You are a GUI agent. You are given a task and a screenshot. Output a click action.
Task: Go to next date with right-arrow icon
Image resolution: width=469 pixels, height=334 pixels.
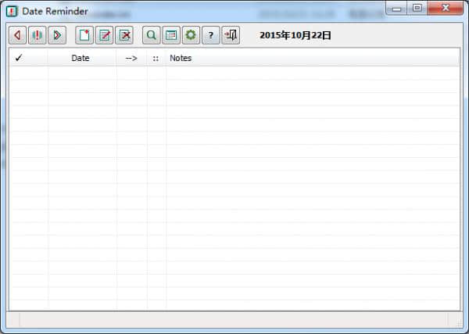tap(56, 35)
